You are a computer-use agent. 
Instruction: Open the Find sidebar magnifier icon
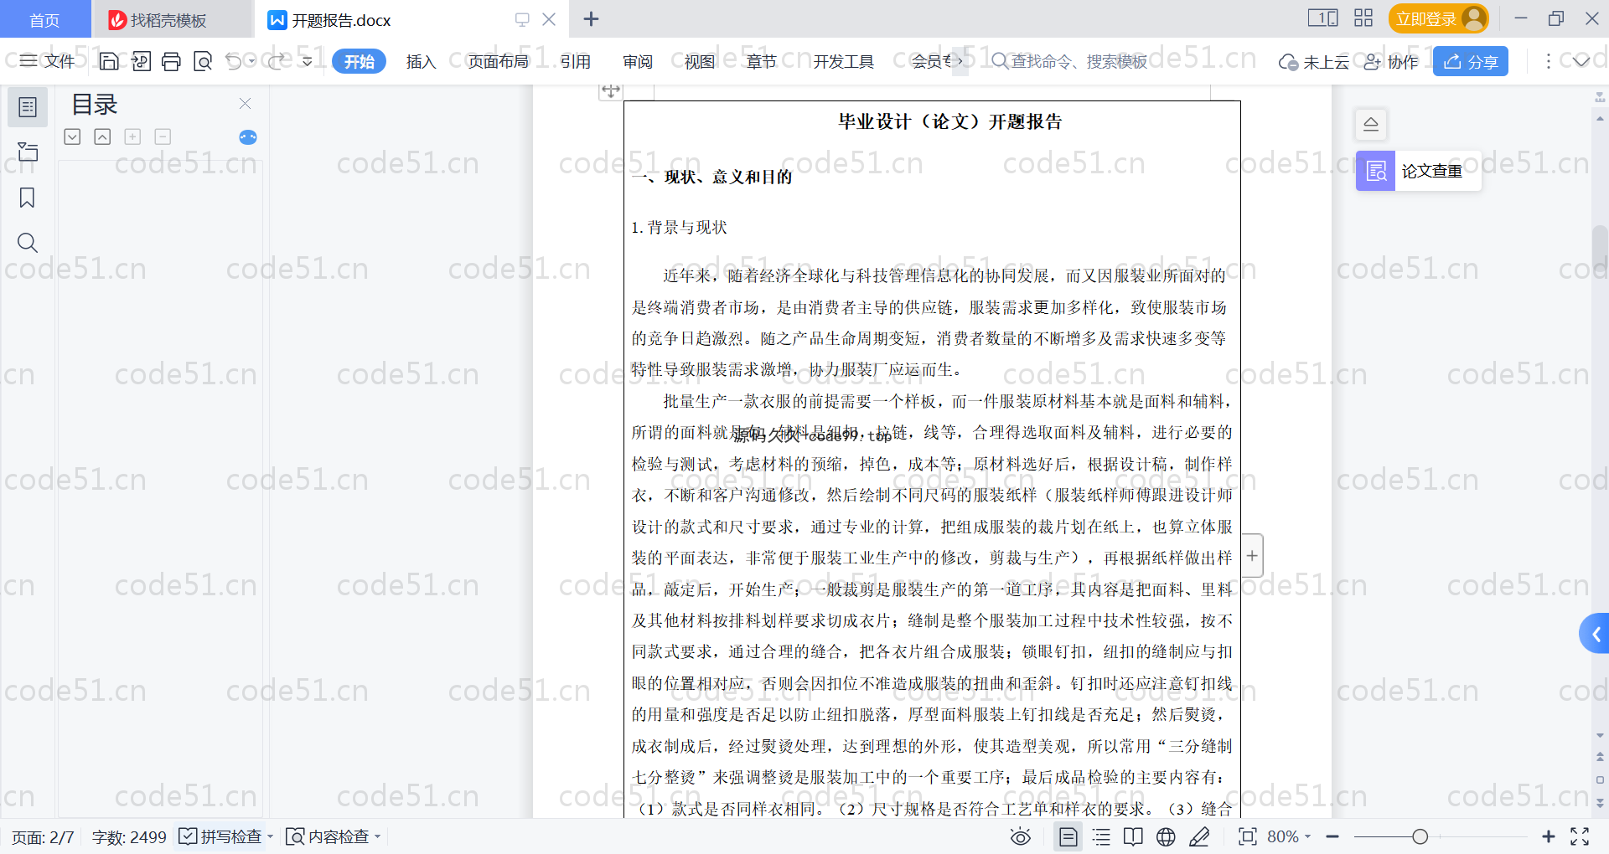point(28,243)
